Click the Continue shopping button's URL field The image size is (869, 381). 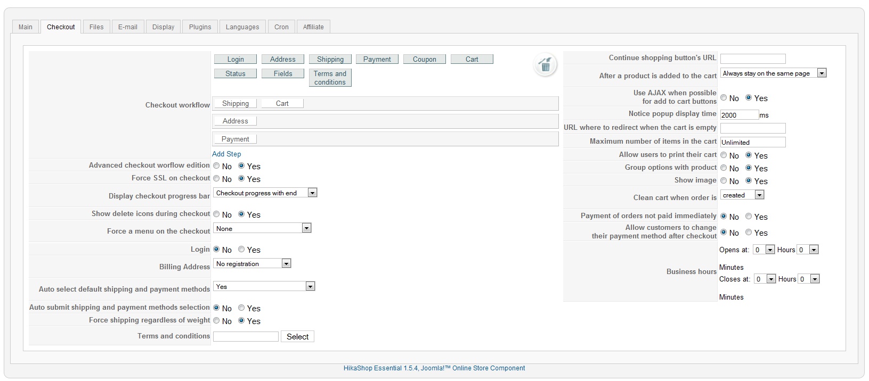point(753,59)
